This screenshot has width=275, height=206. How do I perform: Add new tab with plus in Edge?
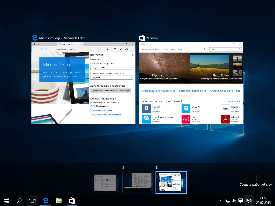tap(86, 44)
